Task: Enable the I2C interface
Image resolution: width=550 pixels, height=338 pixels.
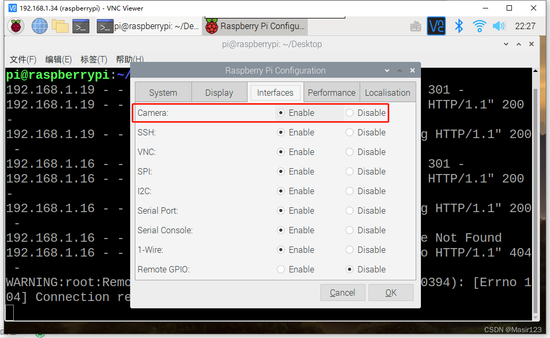Action: pos(296,191)
